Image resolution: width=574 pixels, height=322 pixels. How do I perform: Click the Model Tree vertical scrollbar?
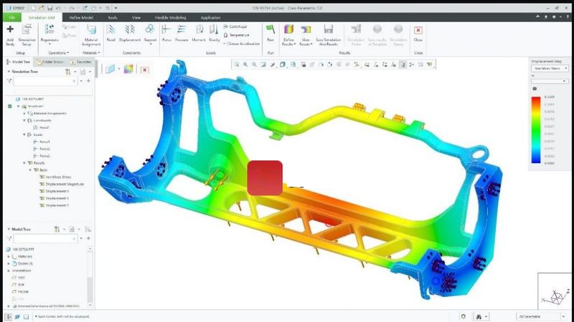coord(90,278)
